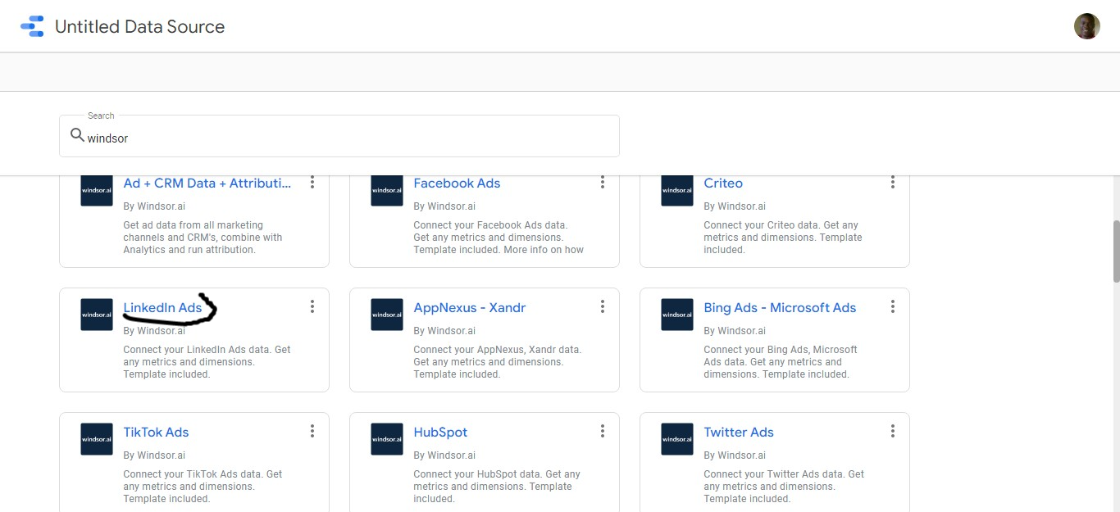The width and height of the screenshot is (1120, 512).
Task: Open the user account avatar
Action: coord(1086,26)
